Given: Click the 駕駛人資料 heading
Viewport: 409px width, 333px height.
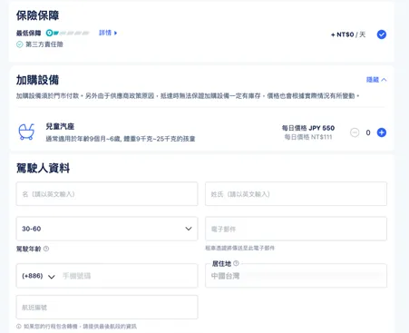Looking at the screenshot, I should (43, 168).
